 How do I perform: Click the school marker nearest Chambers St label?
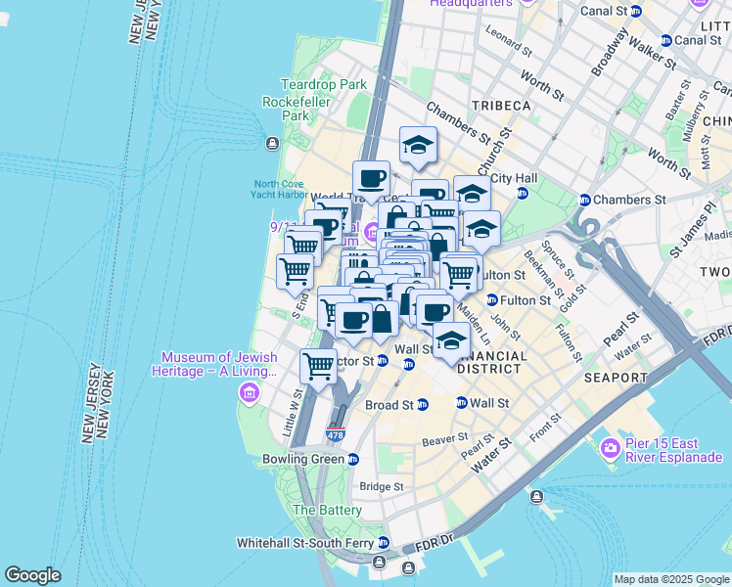click(418, 146)
